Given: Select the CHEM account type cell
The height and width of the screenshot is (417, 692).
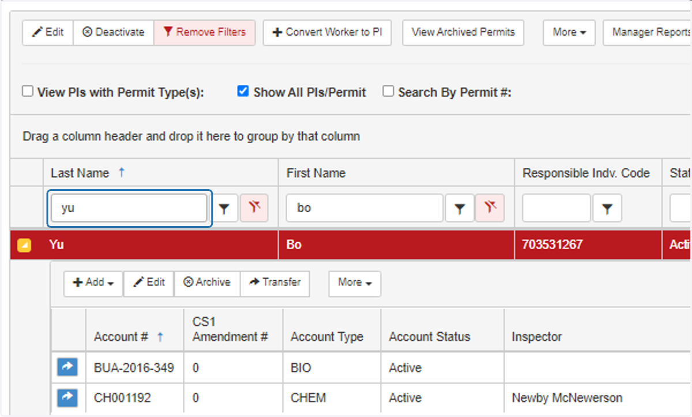Looking at the screenshot, I should tap(332, 398).
